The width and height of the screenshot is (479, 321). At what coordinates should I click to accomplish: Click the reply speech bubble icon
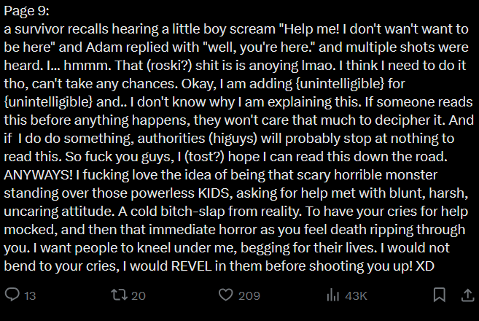click(12, 295)
